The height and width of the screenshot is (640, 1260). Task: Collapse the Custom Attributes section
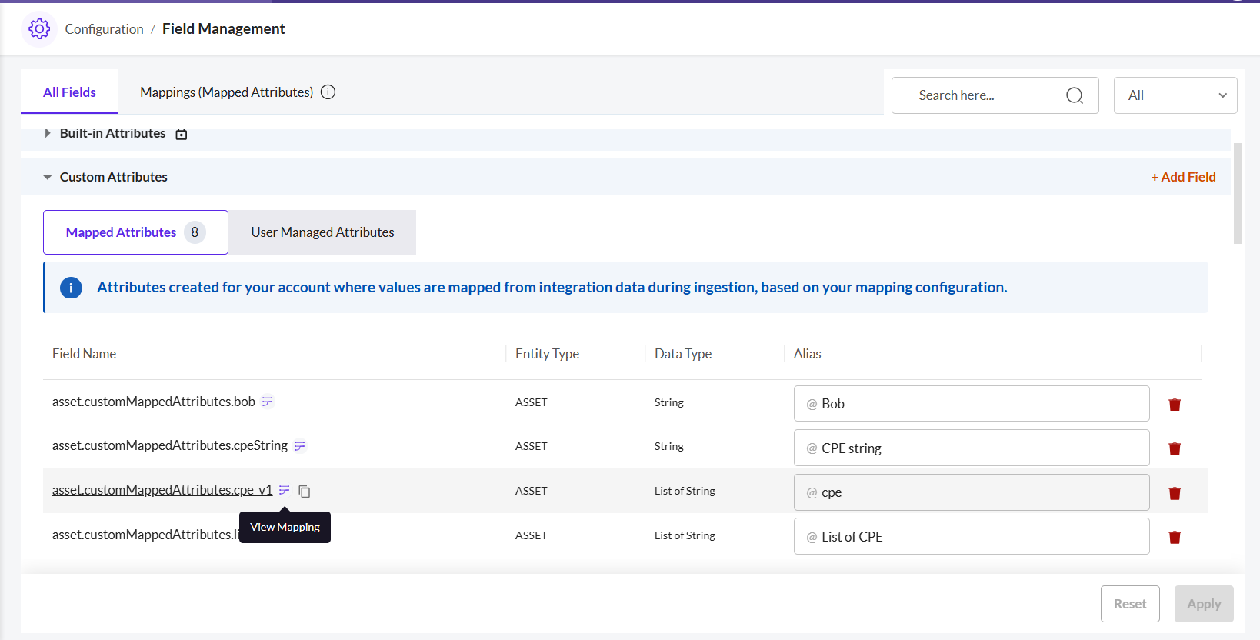point(48,177)
